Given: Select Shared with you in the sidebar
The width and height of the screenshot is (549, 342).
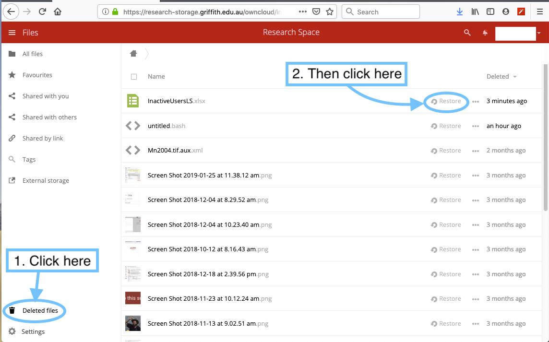Looking at the screenshot, I should (45, 96).
